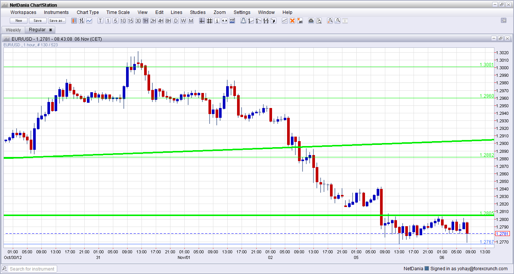
Task: Open the Lines menu
Action: pos(176,12)
